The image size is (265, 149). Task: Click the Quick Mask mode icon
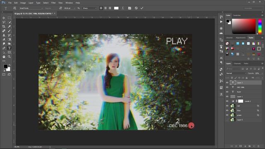[x=4, y=74]
